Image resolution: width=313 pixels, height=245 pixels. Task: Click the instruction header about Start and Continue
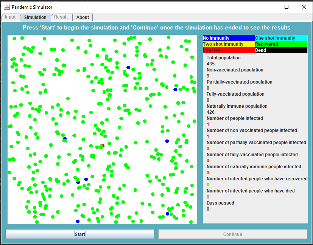click(x=156, y=28)
